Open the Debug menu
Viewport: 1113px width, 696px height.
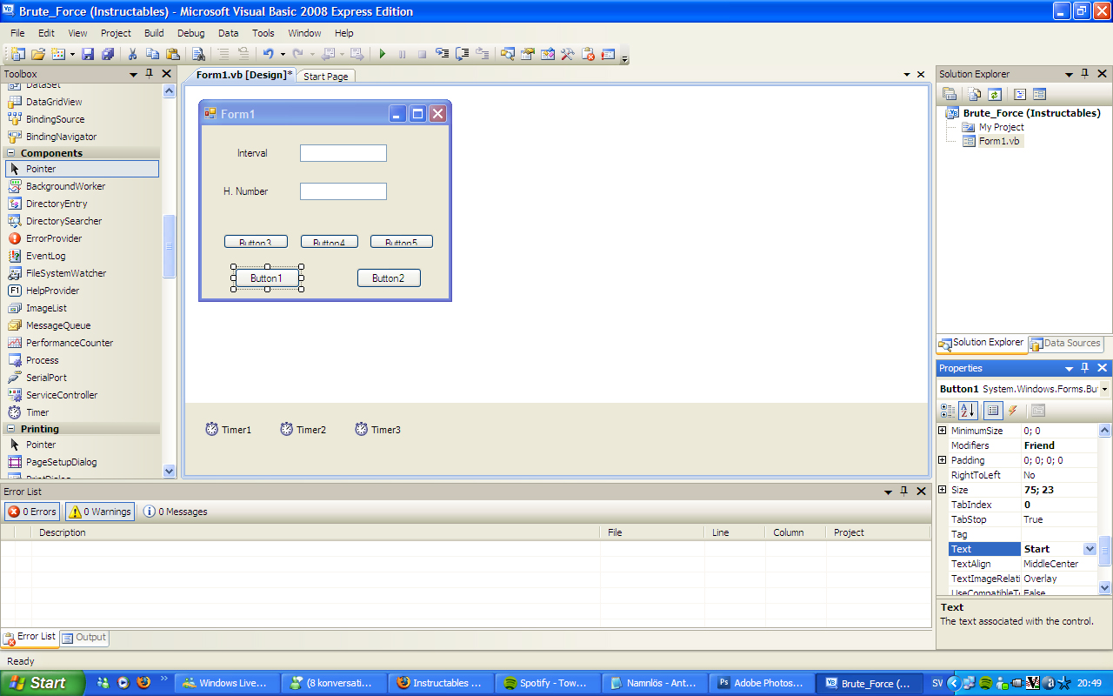[190, 33]
